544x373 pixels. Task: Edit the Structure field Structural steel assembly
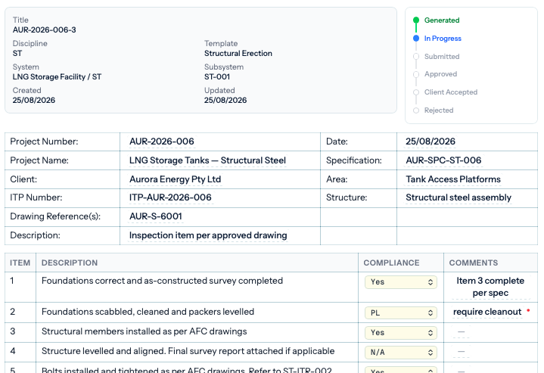(459, 197)
